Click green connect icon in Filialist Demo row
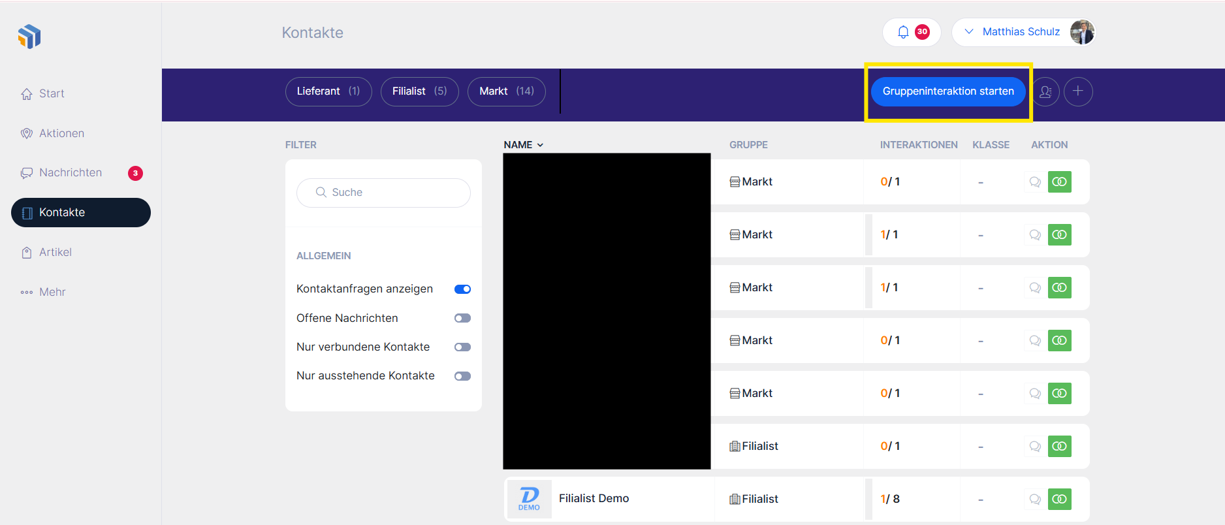Image resolution: width=1225 pixels, height=525 pixels. (x=1059, y=500)
